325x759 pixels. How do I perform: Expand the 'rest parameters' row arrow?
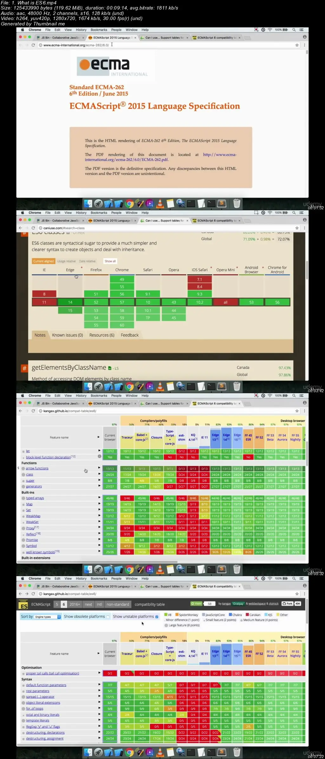[99, 691]
